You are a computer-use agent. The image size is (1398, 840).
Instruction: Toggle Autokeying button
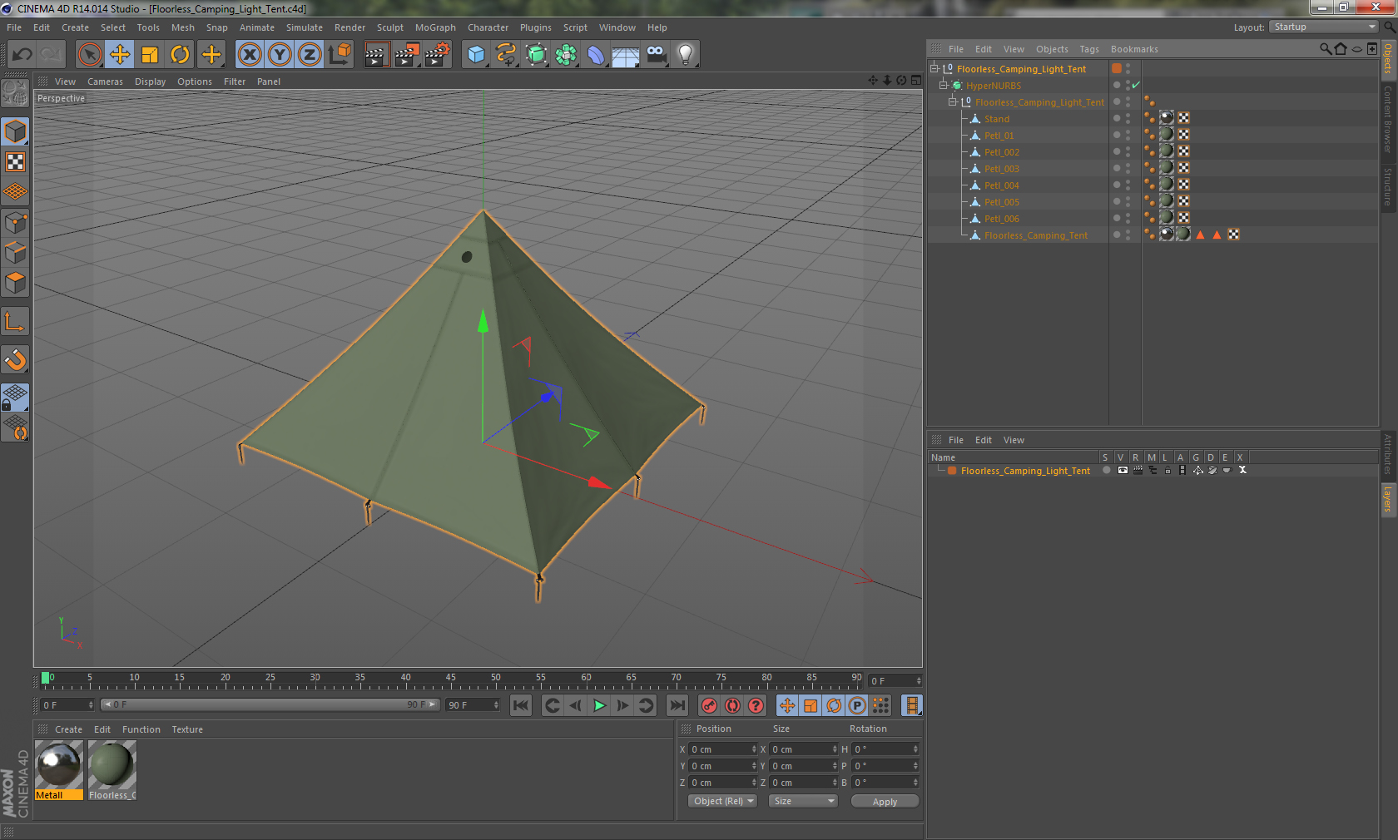(x=732, y=706)
